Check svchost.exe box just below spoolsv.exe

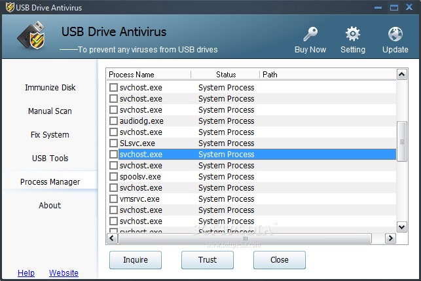pyautogui.click(x=113, y=188)
